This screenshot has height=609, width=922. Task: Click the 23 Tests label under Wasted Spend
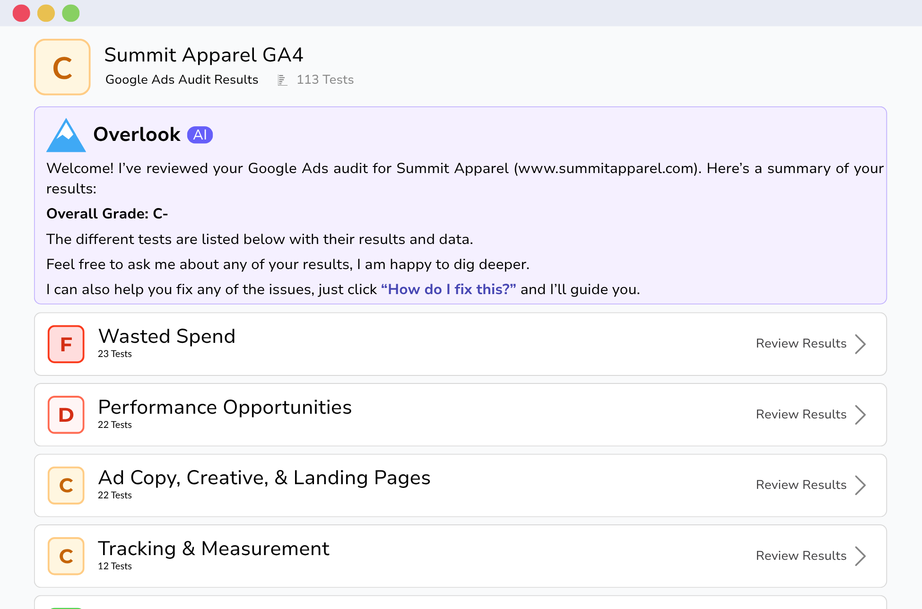pos(114,354)
